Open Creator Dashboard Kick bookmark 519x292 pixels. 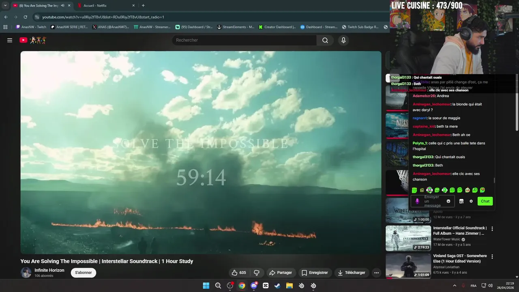(277, 27)
